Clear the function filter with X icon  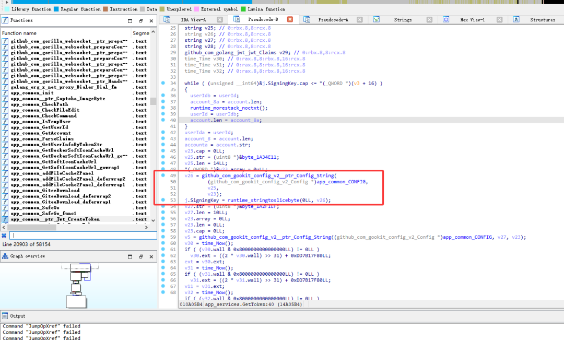[4, 236]
